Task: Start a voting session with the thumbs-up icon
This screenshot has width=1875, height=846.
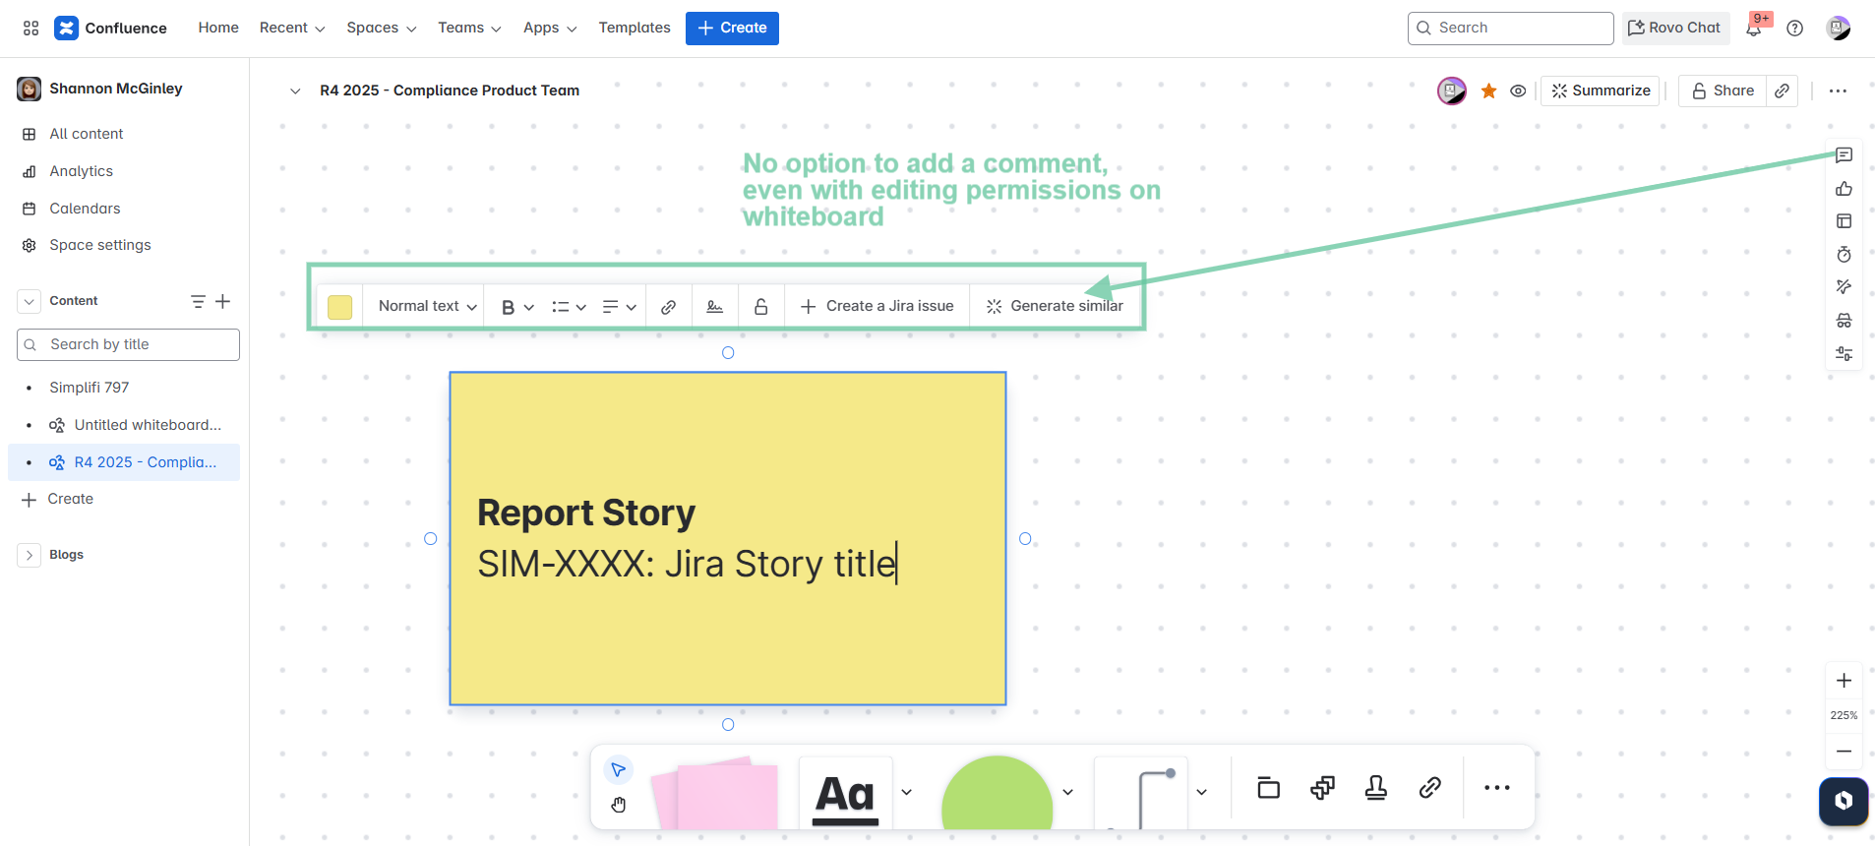Action: (x=1844, y=189)
